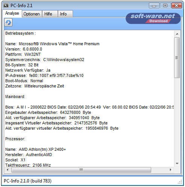Click the vertical scrollbar up arrow
This screenshot has width=185, height=187.
tap(177, 34)
